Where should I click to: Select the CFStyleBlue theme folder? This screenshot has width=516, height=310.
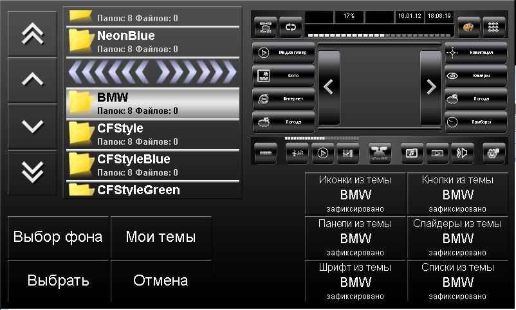pos(152,165)
